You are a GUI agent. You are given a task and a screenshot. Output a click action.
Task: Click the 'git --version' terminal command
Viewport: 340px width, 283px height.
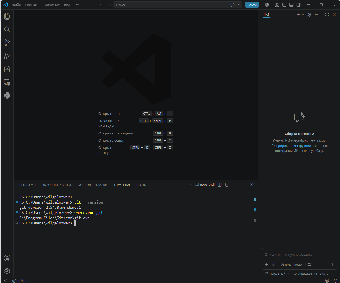tap(89, 202)
